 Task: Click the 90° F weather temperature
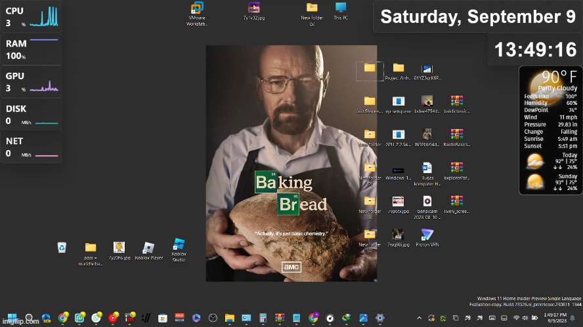point(559,77)
